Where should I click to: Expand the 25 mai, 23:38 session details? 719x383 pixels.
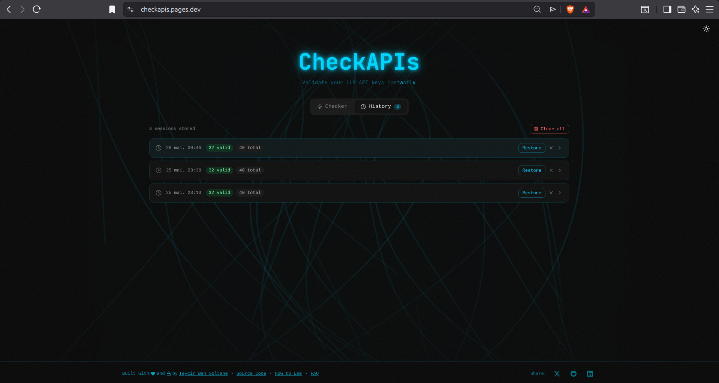560,170
